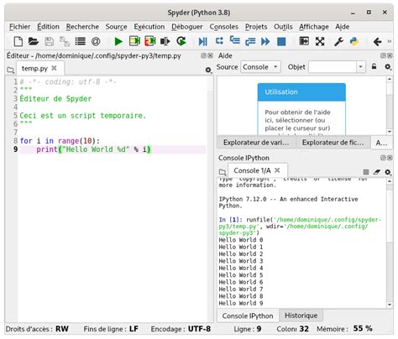Clear console with eraser icon
The height and width of the screenshot is (339, 398).
[376, 172]
